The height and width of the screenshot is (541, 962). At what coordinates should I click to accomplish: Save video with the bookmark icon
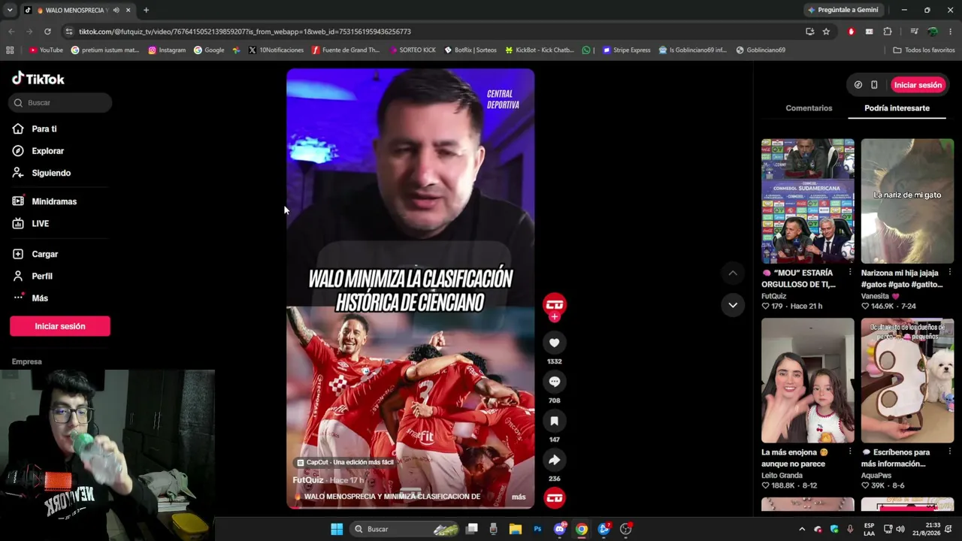[x=555, y=421]
